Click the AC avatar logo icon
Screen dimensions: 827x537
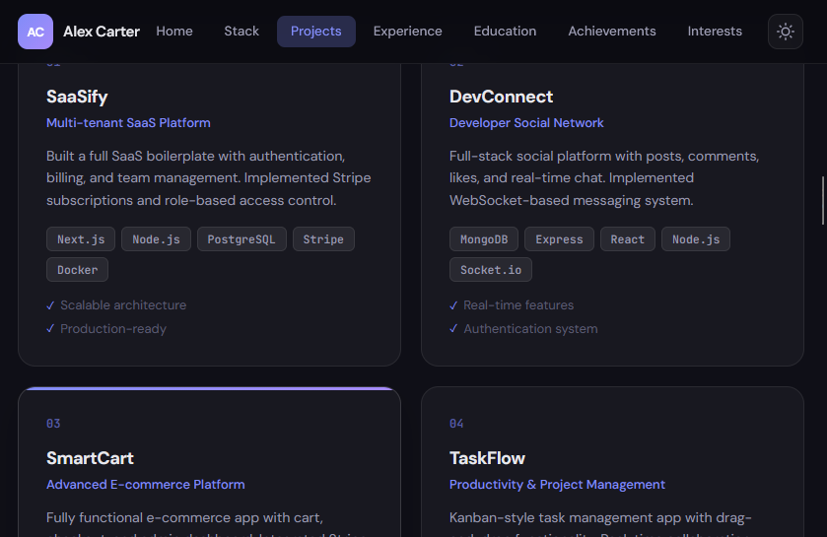[35, 32]
